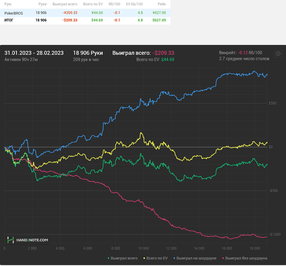Toggle the pink 'Выиграл без шоудауна' legend series
The image size is (286, 266).
[245, 258]
